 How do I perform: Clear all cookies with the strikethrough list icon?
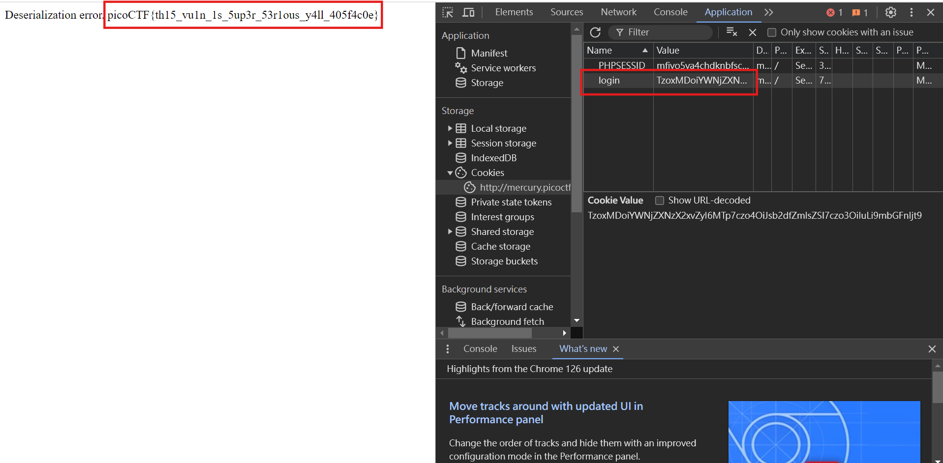point(731,32)
